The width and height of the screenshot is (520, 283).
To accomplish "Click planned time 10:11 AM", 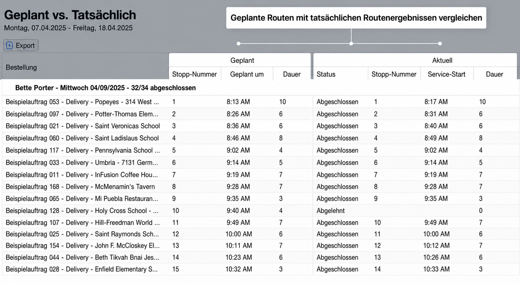I will [x=239, y=245].
